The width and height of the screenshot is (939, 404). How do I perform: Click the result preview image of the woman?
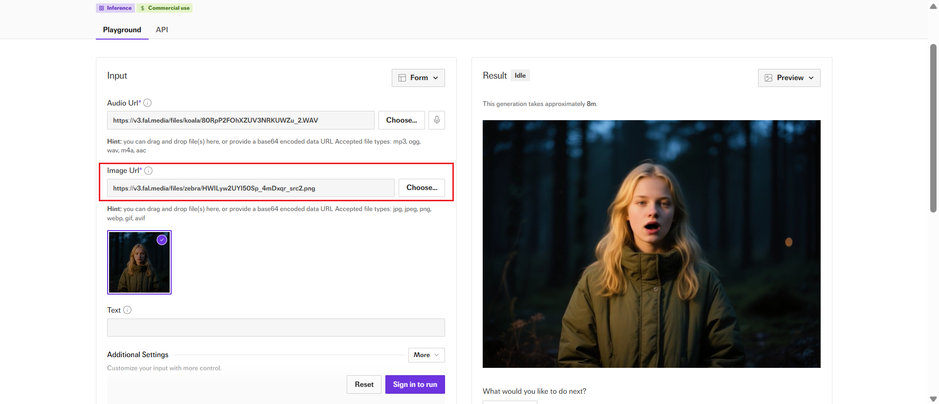651,244
